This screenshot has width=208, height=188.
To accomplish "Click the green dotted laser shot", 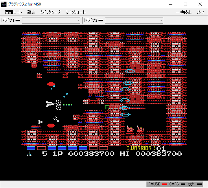I will coord(68,105).
